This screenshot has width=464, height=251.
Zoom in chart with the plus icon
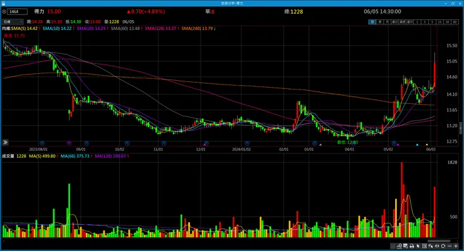(x=456, y=246)
